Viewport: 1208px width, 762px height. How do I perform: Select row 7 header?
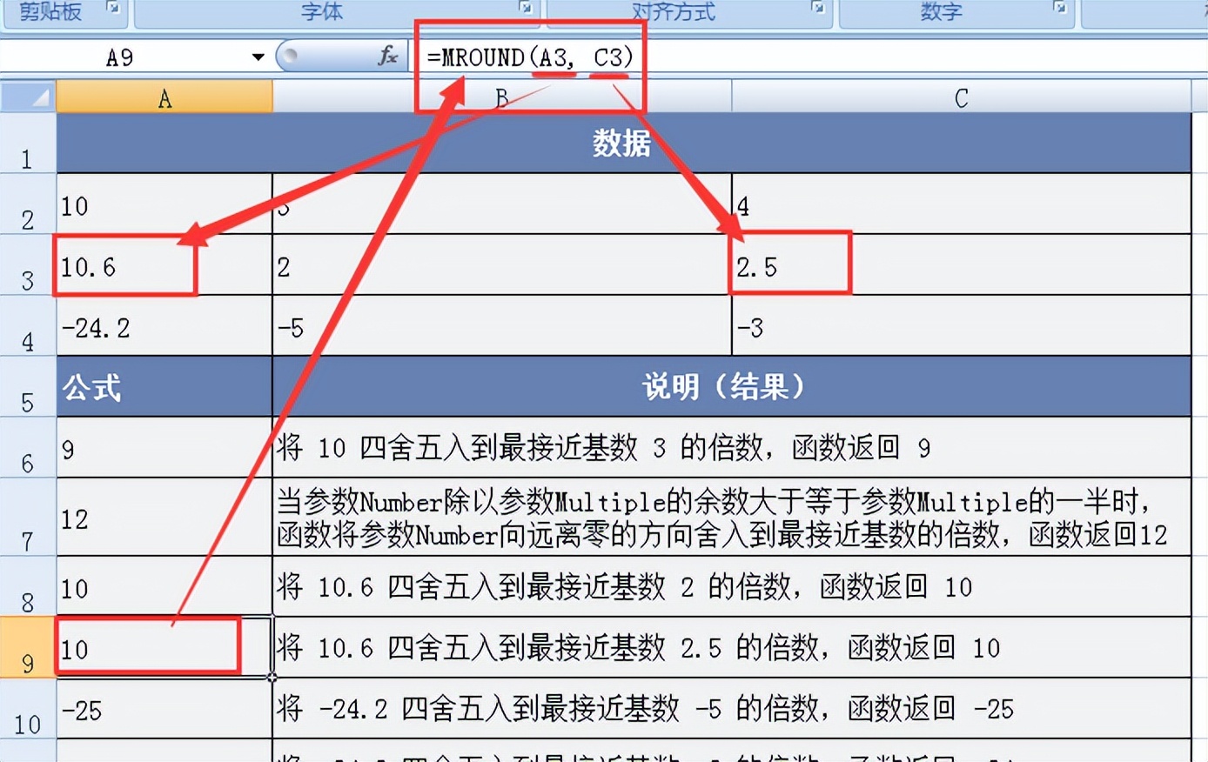(28, 518)
